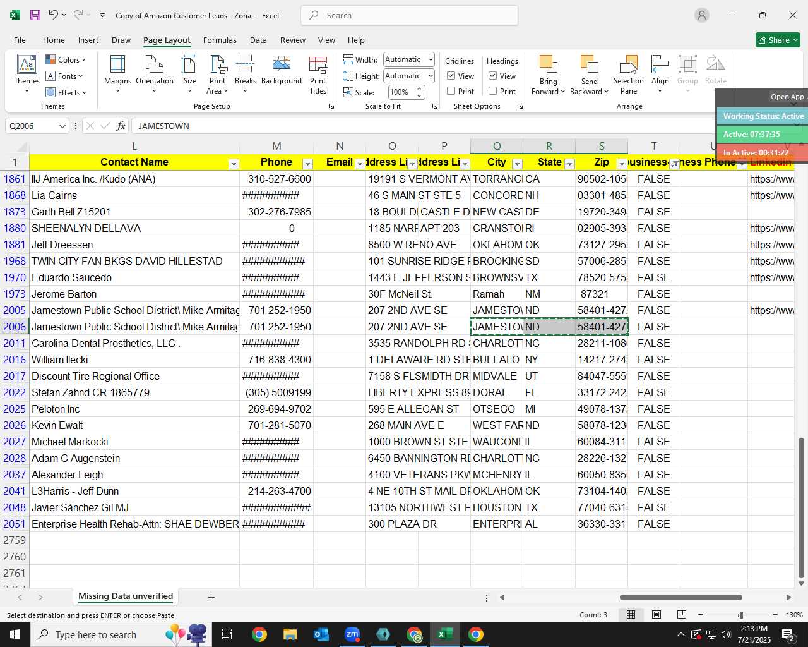The width and height of the screenshot is (808, 647).
Task: Click the Insert Function fx icon
Action: coord(121,126)
